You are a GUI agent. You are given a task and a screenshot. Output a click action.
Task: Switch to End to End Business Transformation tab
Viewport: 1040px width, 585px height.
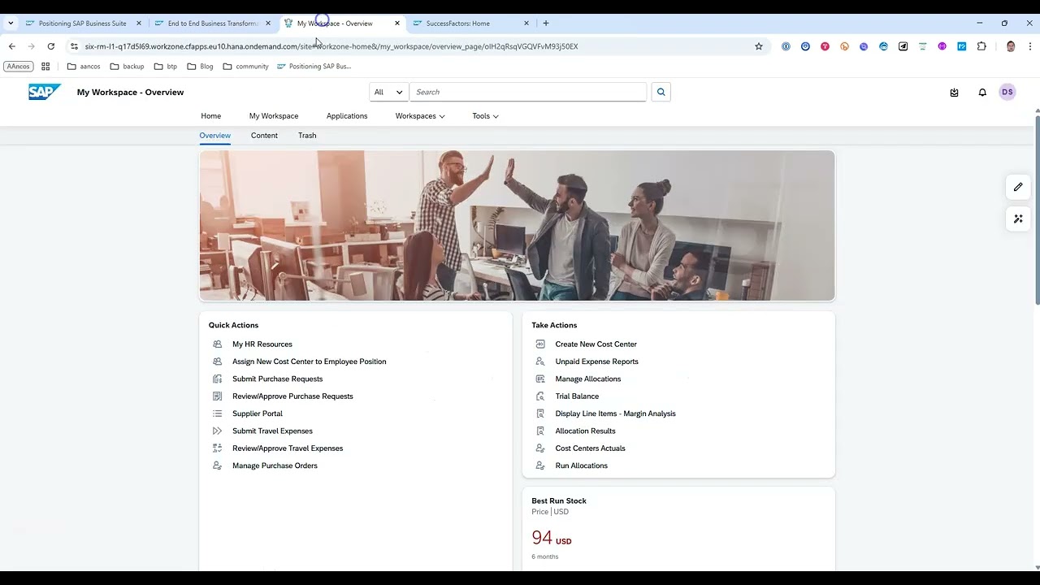pos(212,24)
